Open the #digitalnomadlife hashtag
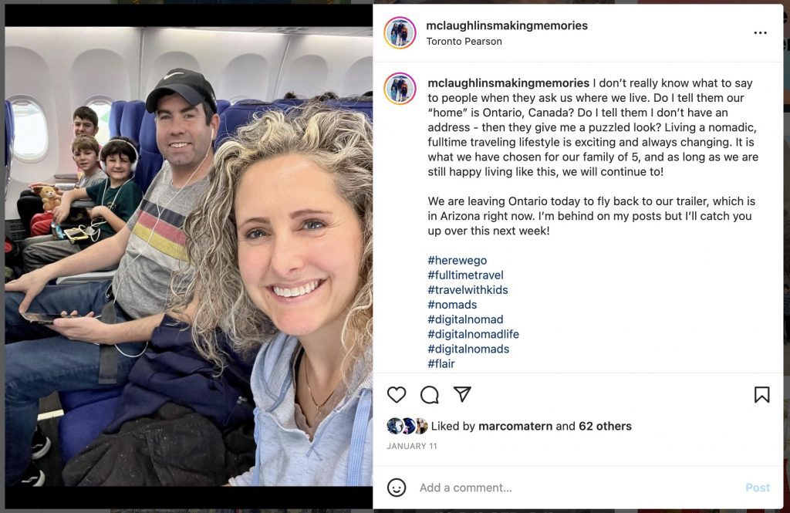Viewport: 790px width, 513px height. tap(473, 334)
